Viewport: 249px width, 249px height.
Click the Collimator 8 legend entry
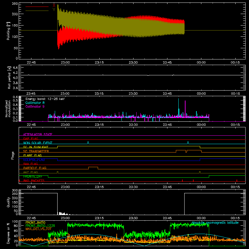click(x=35, y=103)
